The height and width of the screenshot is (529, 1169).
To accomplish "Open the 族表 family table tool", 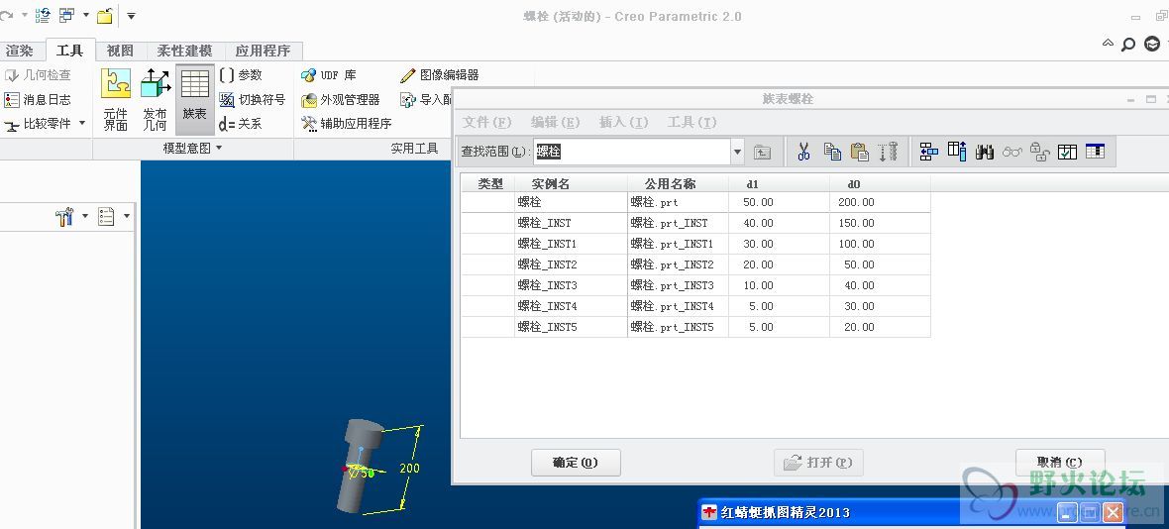I will pos(194,98).
